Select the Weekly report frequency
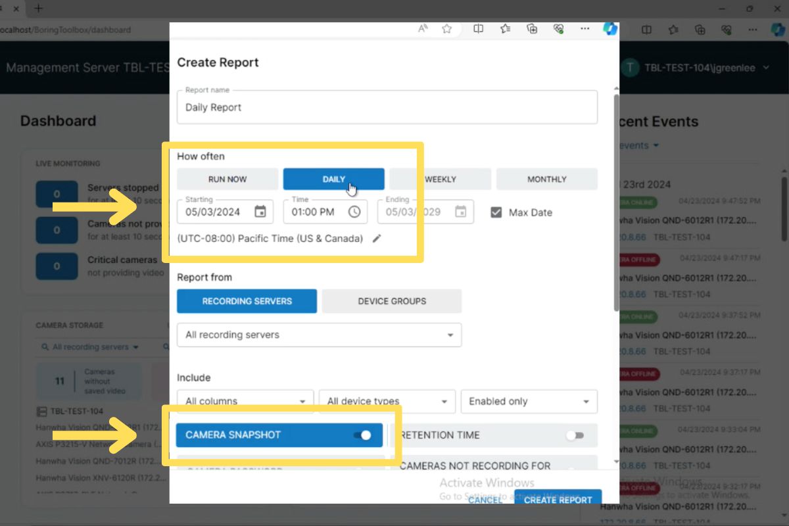The width and height of the screenshot is (789, 526). pos(439,179)
